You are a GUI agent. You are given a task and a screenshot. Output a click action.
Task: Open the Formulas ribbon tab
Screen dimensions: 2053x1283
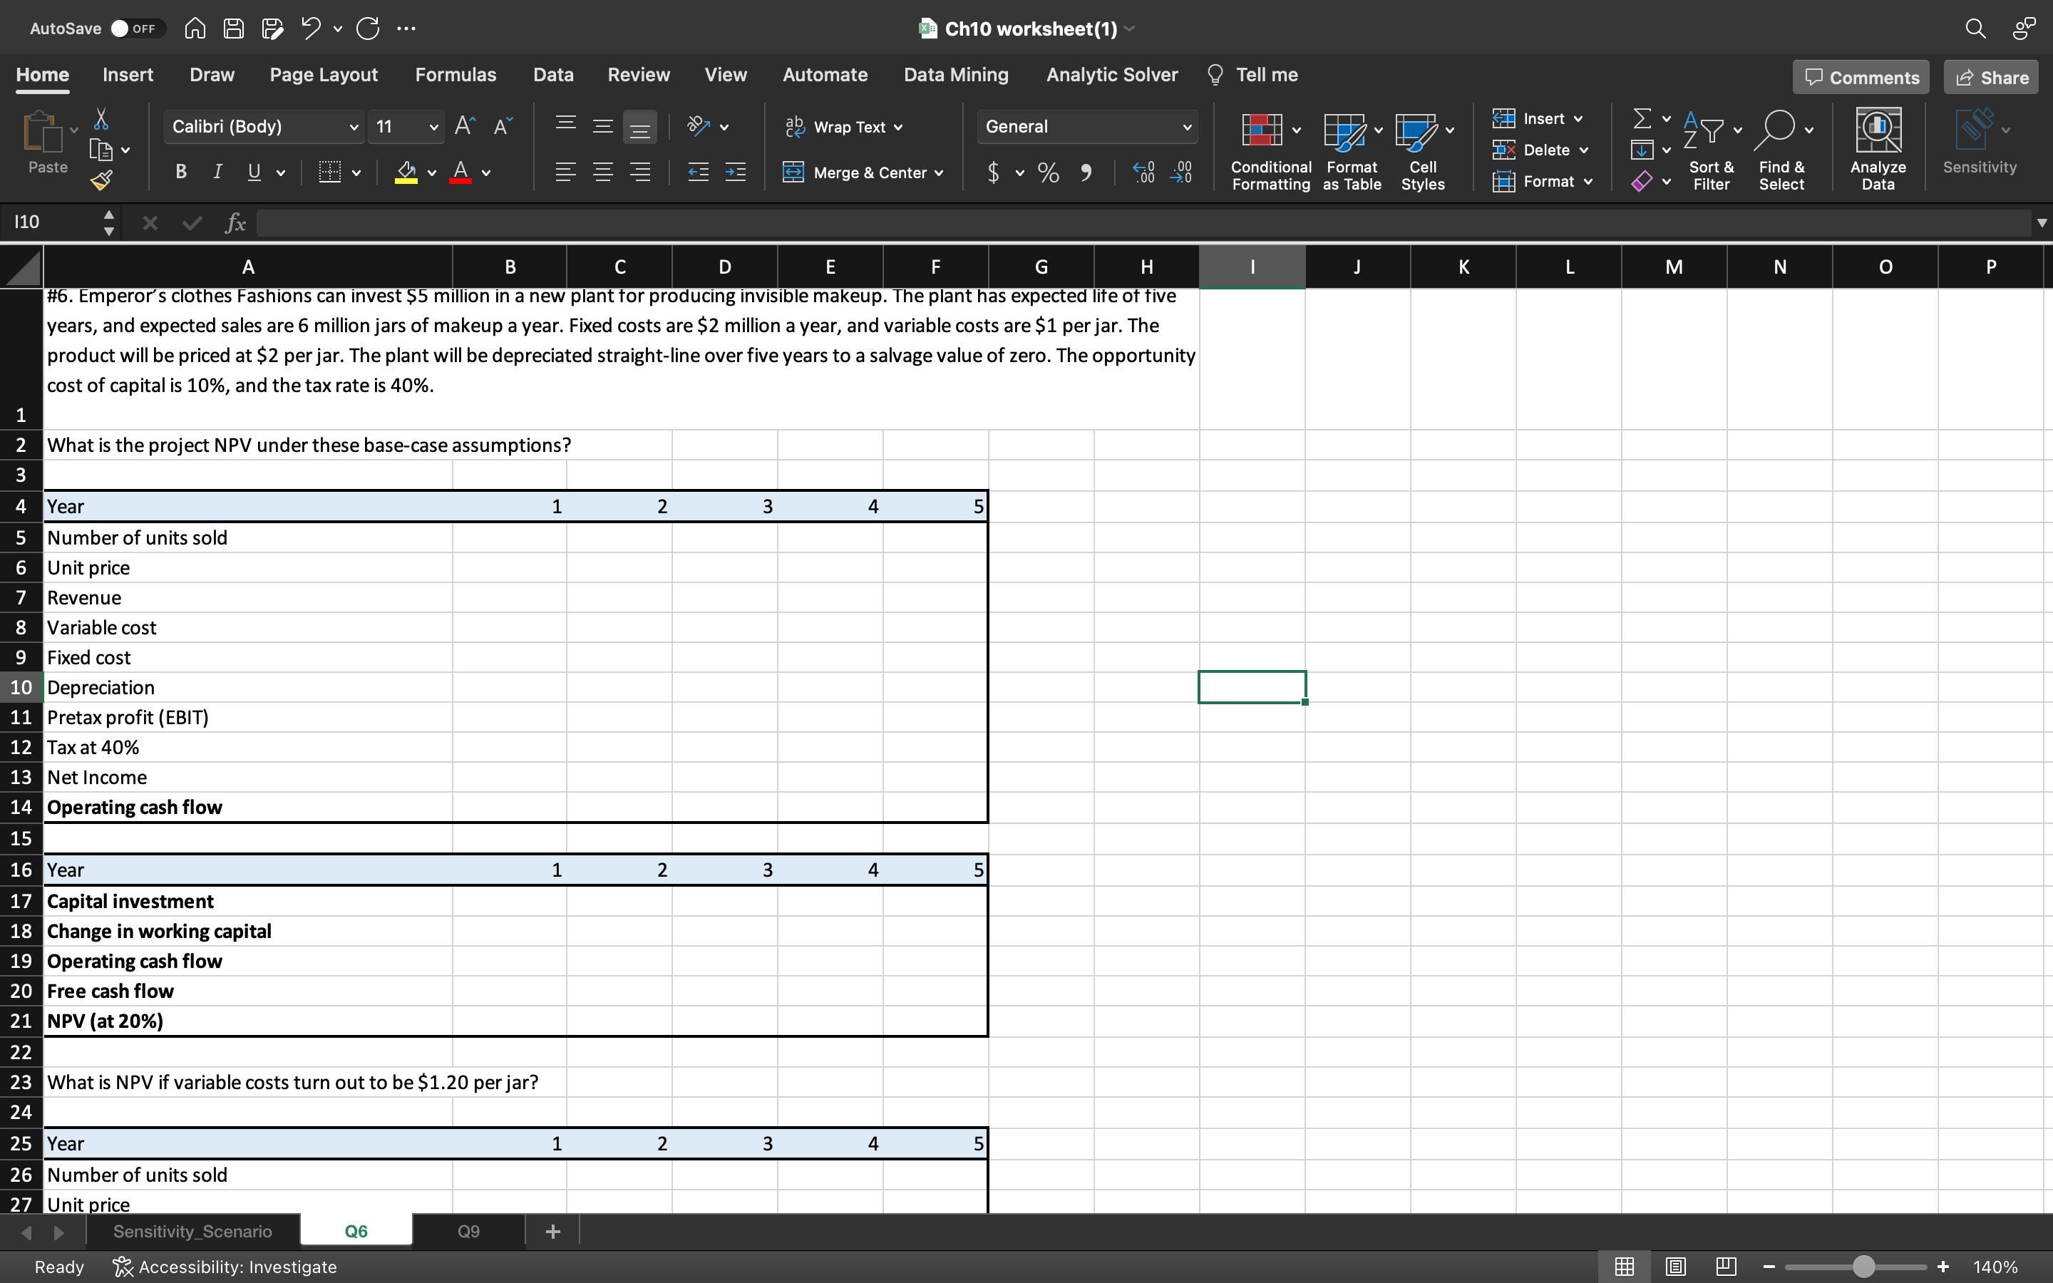pyautogui.click(x=456, y=75)
